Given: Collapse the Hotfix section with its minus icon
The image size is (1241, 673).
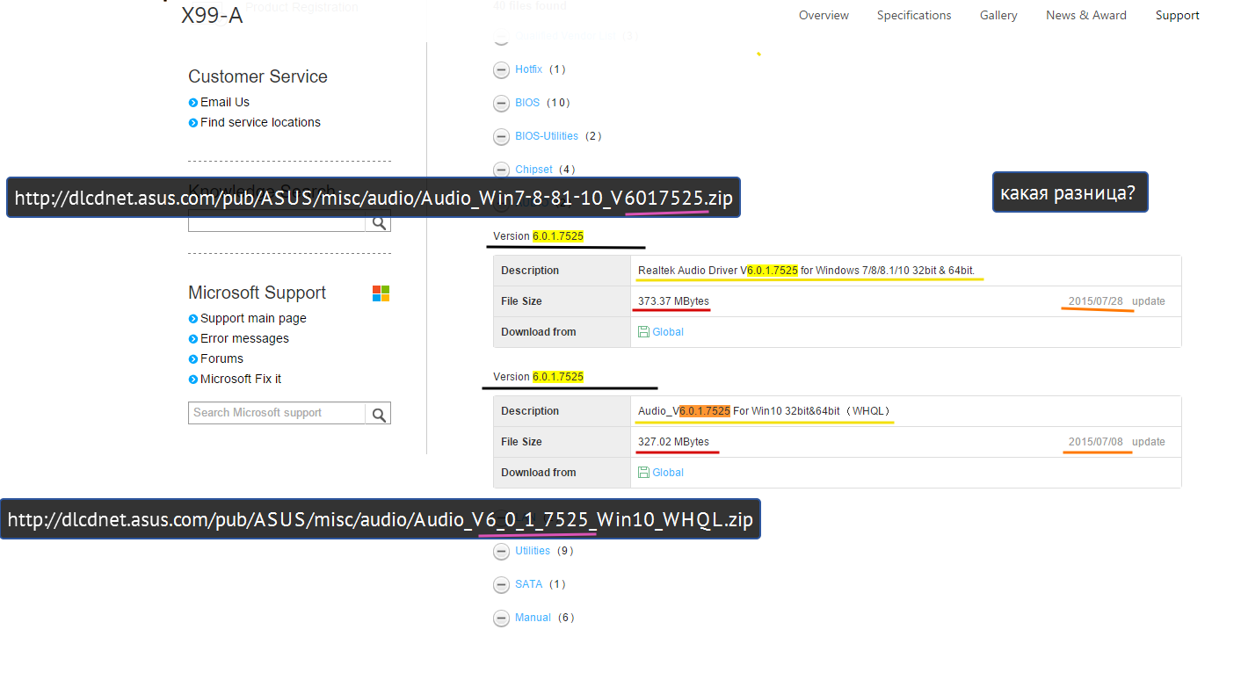Looking at the screenshot, I should 501,69.
